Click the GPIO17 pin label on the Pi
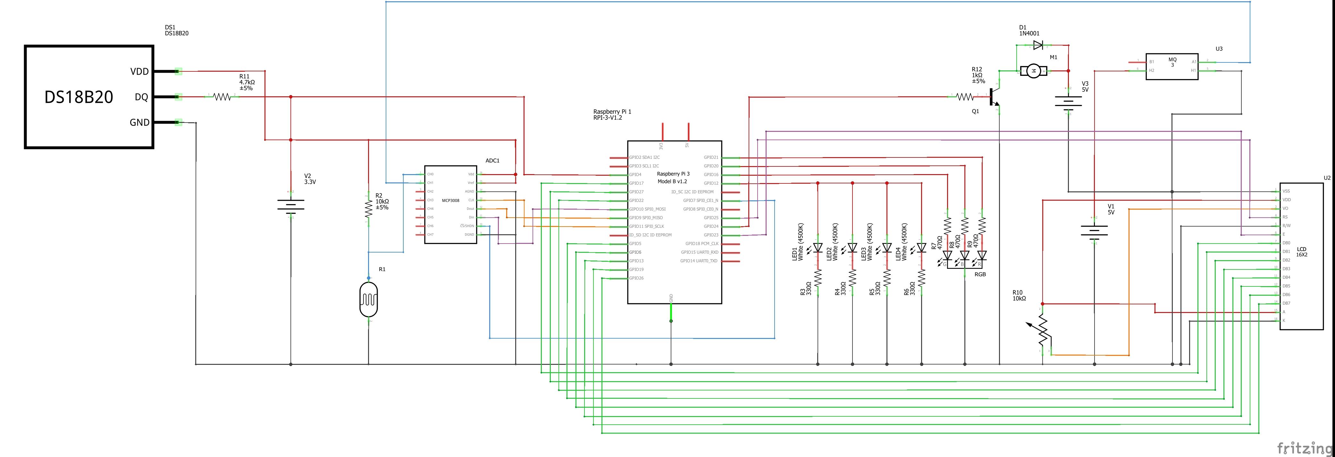 click(636, 183)
